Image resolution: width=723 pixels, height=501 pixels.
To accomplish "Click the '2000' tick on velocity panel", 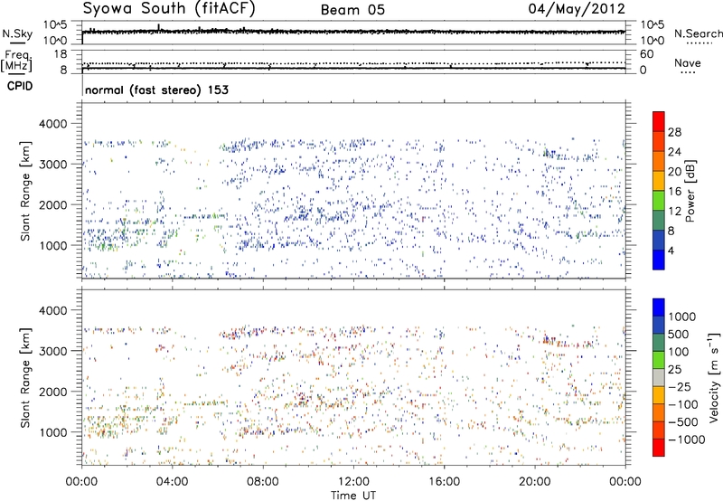I will pyautogui.click(x=52, y=392).
